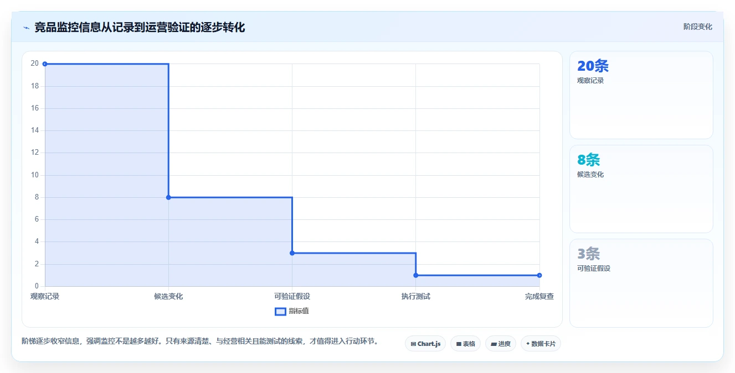
Task: Click the 阶段变化 label in header
Action: (x=697, y=27)
